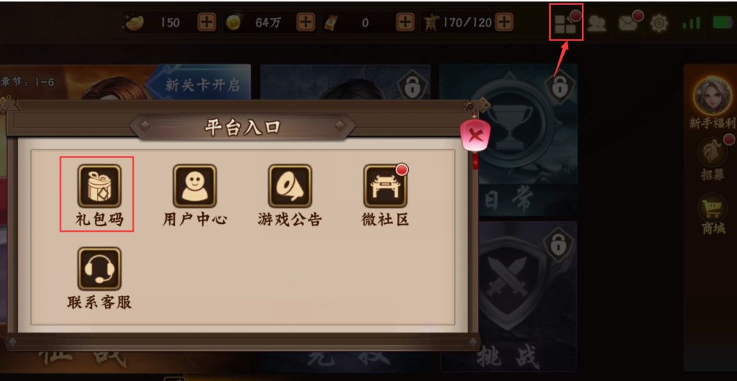Add tickets with plus next to 0
Viewport: 737px width, 381px height.
click(405, 22)
